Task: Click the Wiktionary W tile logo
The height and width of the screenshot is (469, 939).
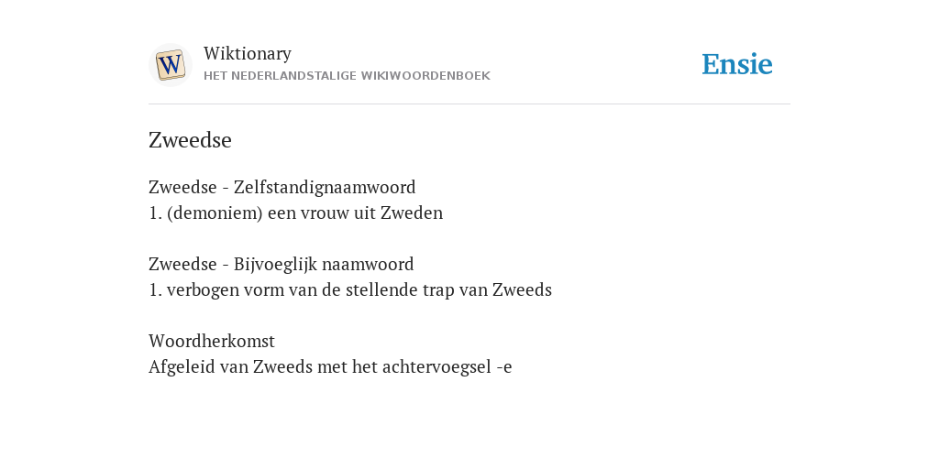Action: point(170,65)
